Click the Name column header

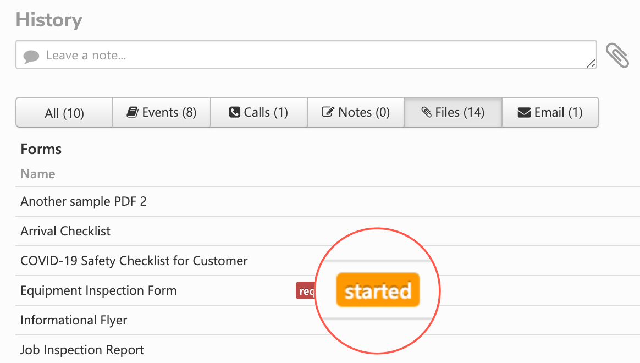(x=37, y=174)
